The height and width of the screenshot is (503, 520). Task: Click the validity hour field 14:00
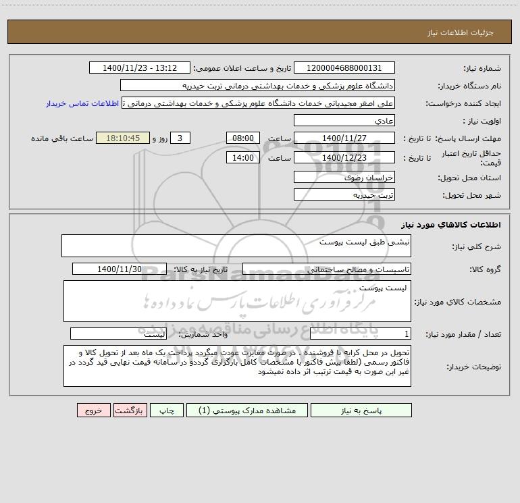(x=242, y=157)
